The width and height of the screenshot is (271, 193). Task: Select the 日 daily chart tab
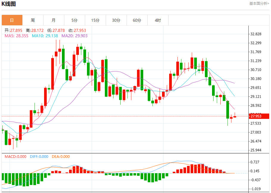point(12,20)
